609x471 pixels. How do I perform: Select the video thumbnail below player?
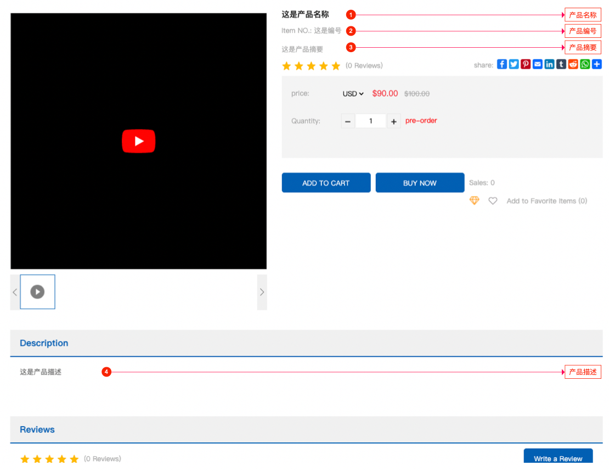point(38,292)
